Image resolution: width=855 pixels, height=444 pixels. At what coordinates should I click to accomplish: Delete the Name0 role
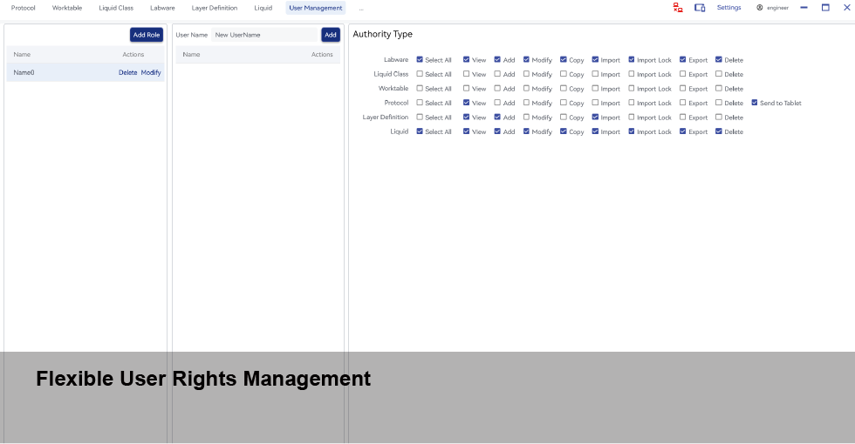click(x=127, y=72)
